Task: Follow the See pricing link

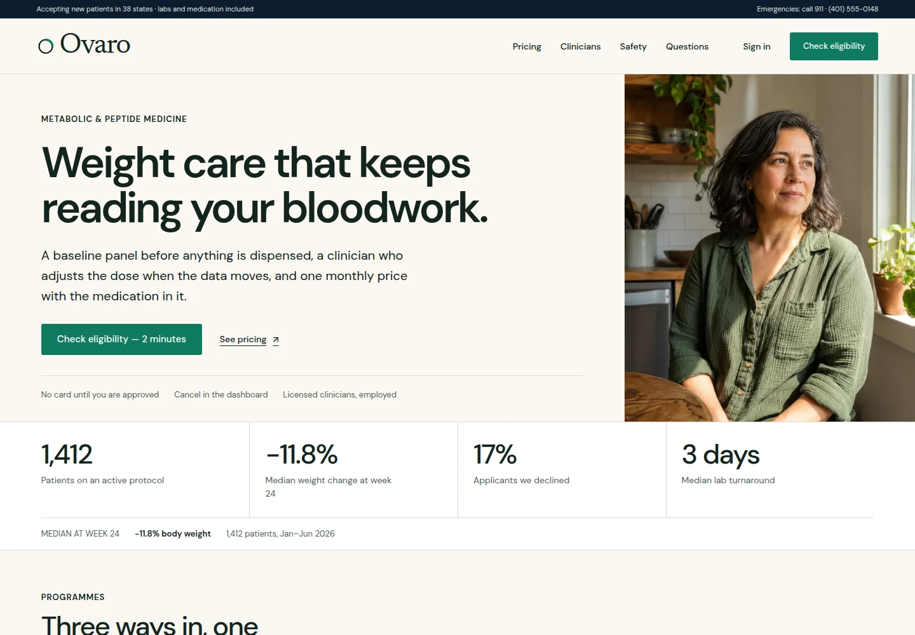Action: [x=243, y=339]
